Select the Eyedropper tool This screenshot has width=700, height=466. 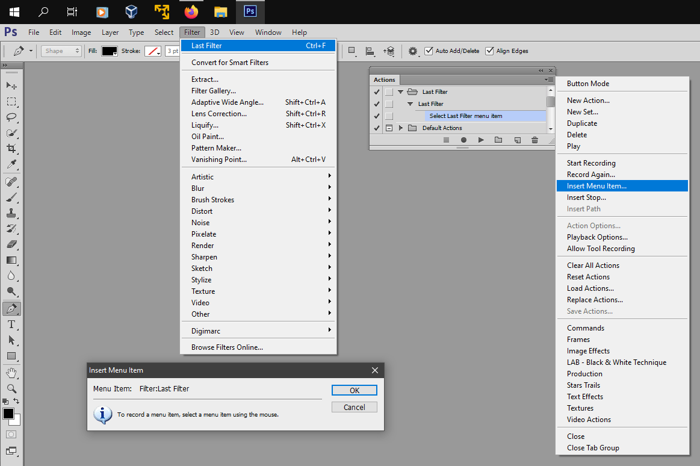pos(11,164)
